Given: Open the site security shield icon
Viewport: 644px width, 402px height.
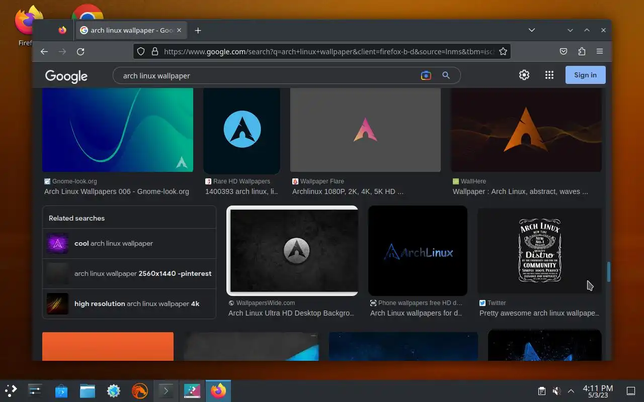Looking at the screenshot, I should coord(141,51).
